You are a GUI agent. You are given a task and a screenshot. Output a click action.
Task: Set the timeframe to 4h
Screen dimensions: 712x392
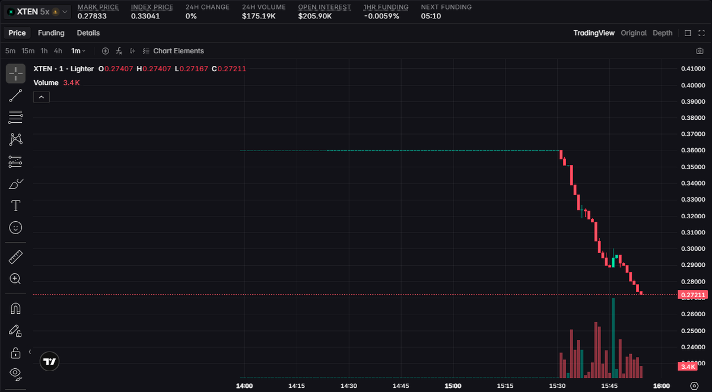(x=58, y=51)
